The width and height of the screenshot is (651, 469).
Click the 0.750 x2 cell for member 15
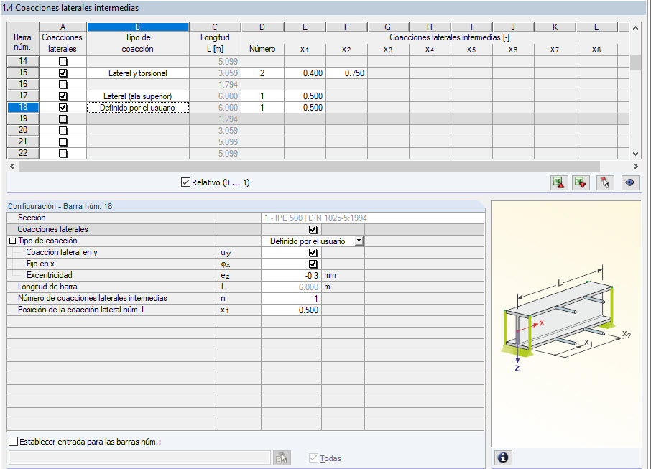tap(346, 73)
